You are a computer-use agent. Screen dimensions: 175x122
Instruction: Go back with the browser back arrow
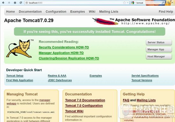[x=3, y=3]
